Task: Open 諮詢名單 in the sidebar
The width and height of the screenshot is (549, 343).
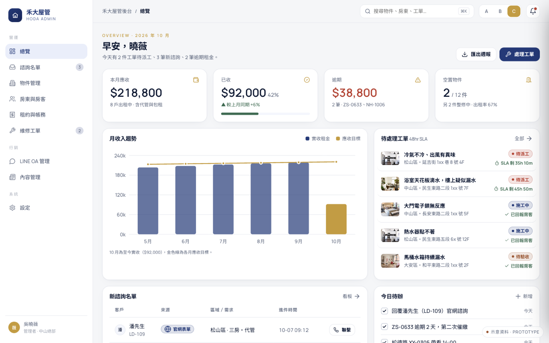Action: click(46, 67)
